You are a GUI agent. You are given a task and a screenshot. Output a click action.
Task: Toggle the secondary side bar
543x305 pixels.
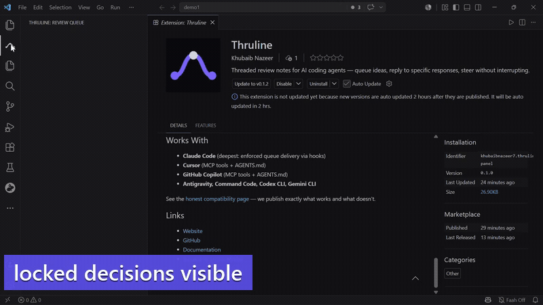(478, 7)
